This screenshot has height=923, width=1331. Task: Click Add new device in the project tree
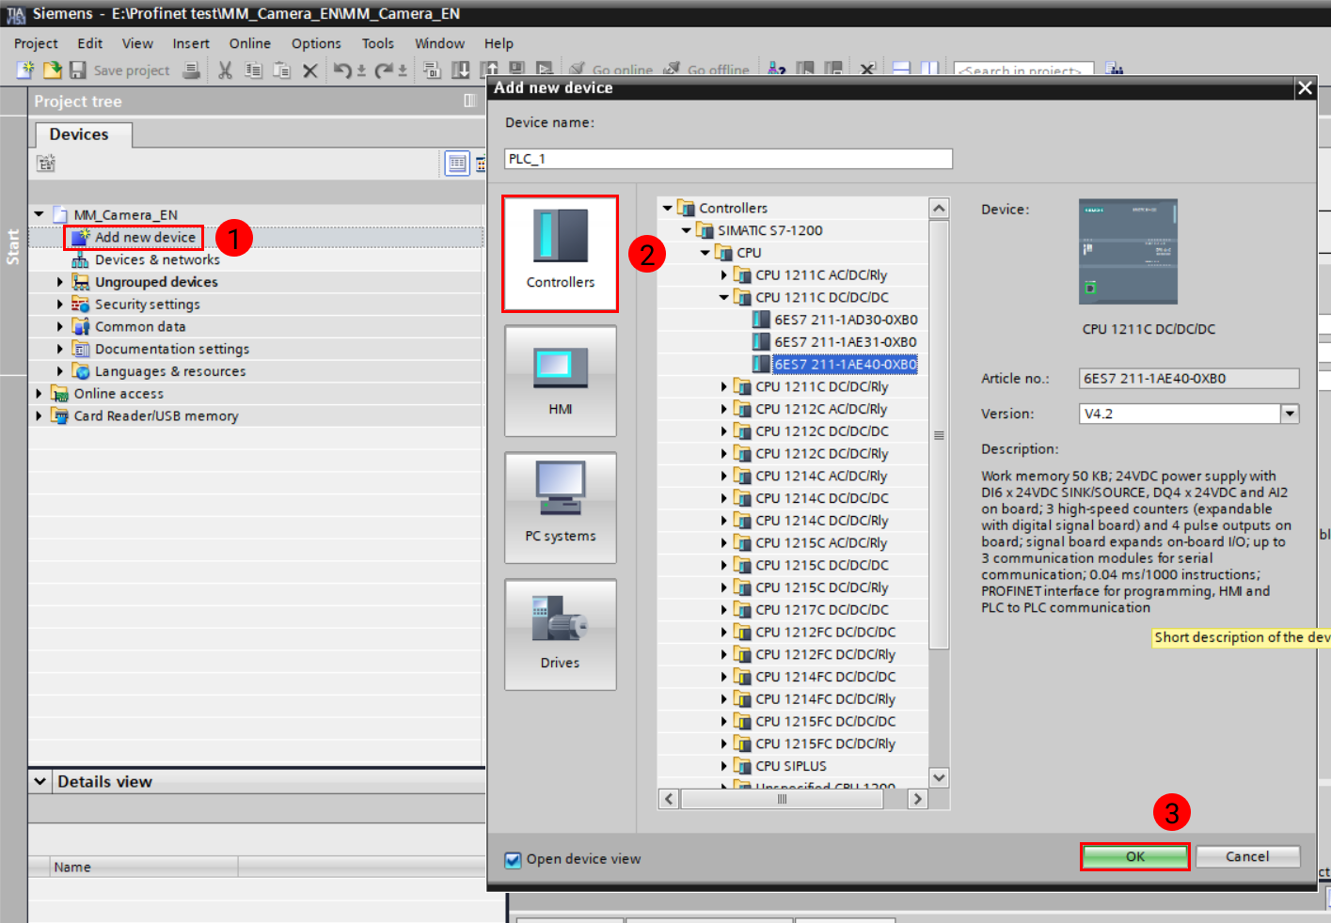tap(145, 237)
